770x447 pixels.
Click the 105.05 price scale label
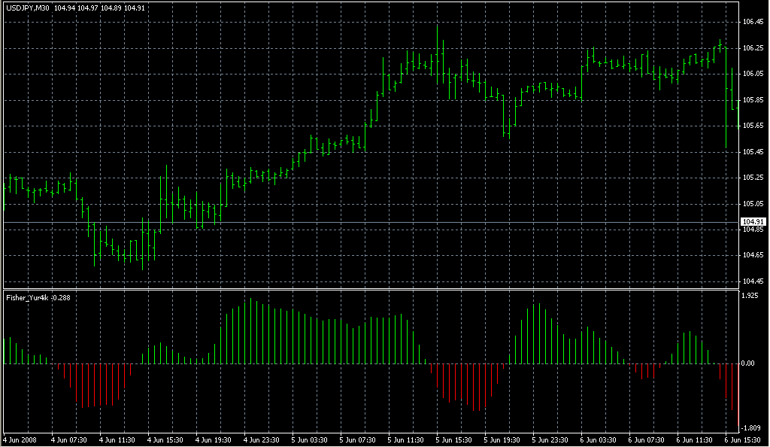point(753,203)
